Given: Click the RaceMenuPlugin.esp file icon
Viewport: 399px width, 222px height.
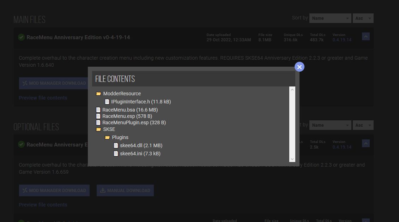Looking at the screenshot, I should [98, 122].
